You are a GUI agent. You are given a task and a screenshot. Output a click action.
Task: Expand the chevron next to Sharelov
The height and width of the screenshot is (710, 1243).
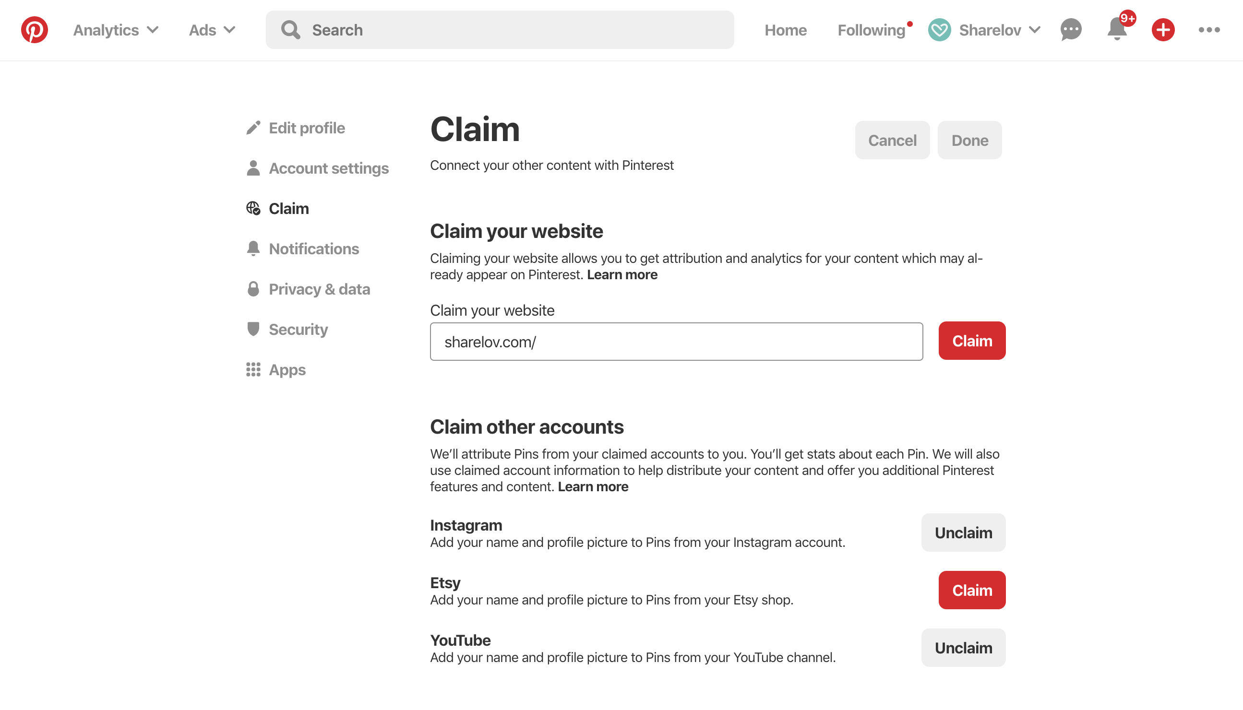point(1034,30)
